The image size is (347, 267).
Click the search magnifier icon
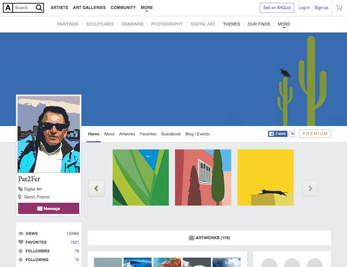tap(39, 8)
